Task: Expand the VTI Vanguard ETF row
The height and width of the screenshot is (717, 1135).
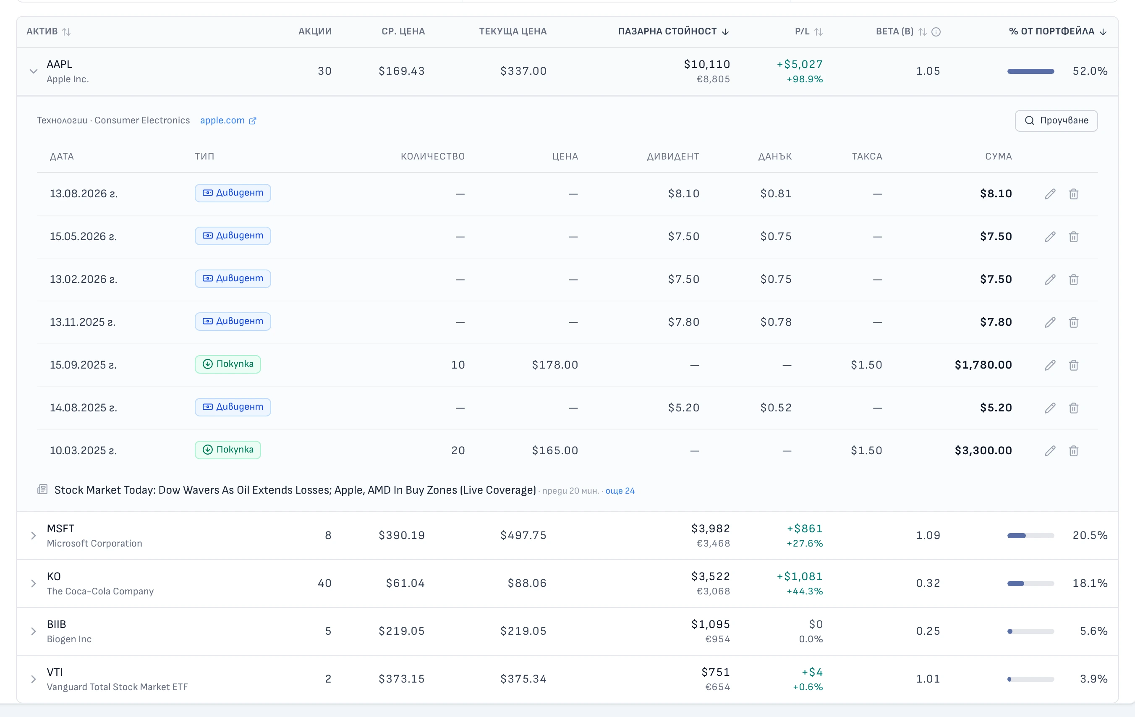Action: (34, 679)
